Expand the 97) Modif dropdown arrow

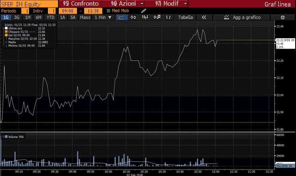(185, 4)
